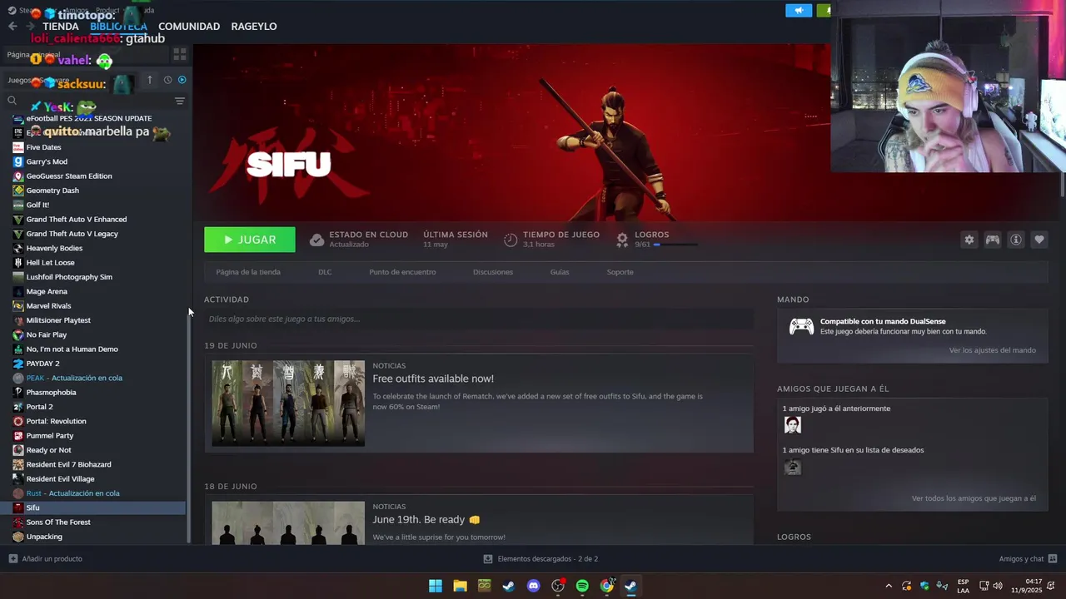Show game info icon for Sifu
The height and width of the screenshot is (599, 1066).
click(x=1016, y=240)
